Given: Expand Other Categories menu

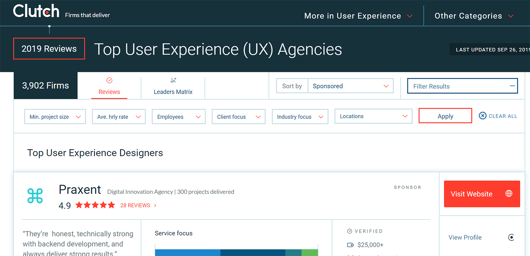Looking at the screenshot, I should (x=474, y=16).
